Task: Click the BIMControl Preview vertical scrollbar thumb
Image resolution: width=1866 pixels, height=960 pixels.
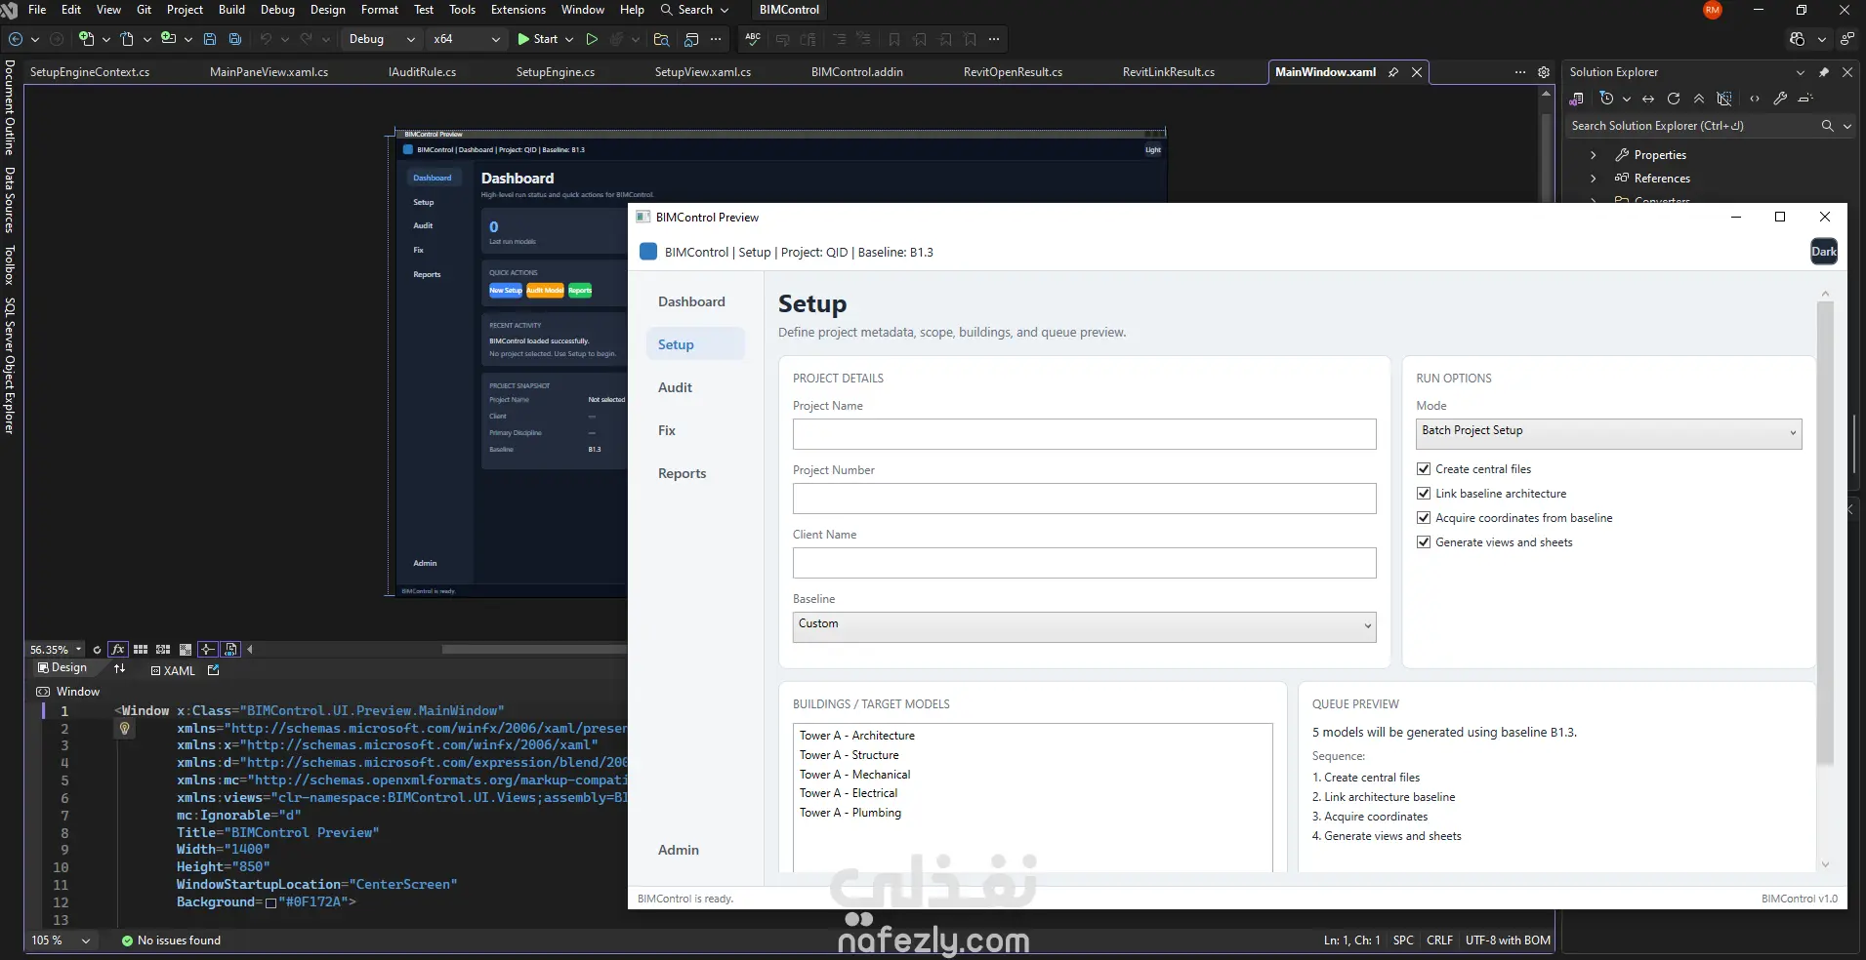Action: coord(1825,532)
